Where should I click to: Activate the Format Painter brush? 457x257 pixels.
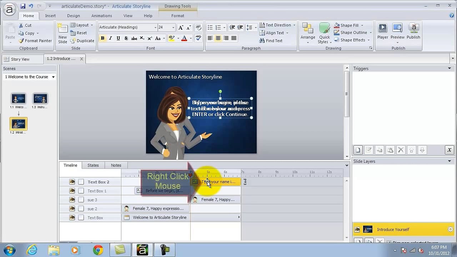click(35, 41)
